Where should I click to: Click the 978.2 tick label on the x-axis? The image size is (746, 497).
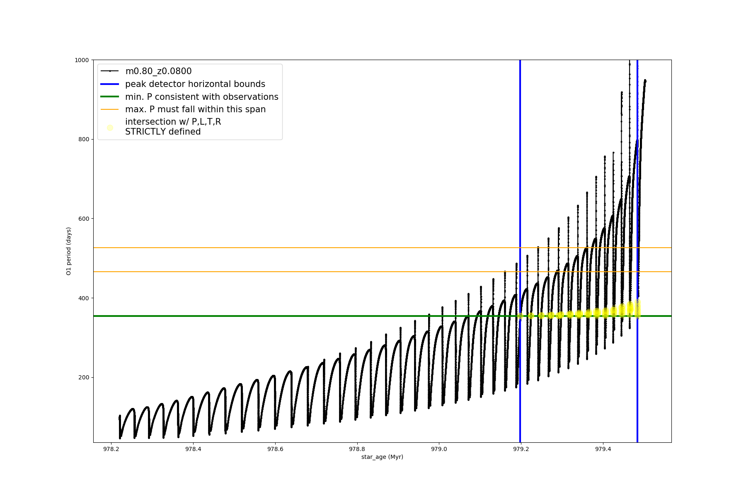tap(111, 449)
